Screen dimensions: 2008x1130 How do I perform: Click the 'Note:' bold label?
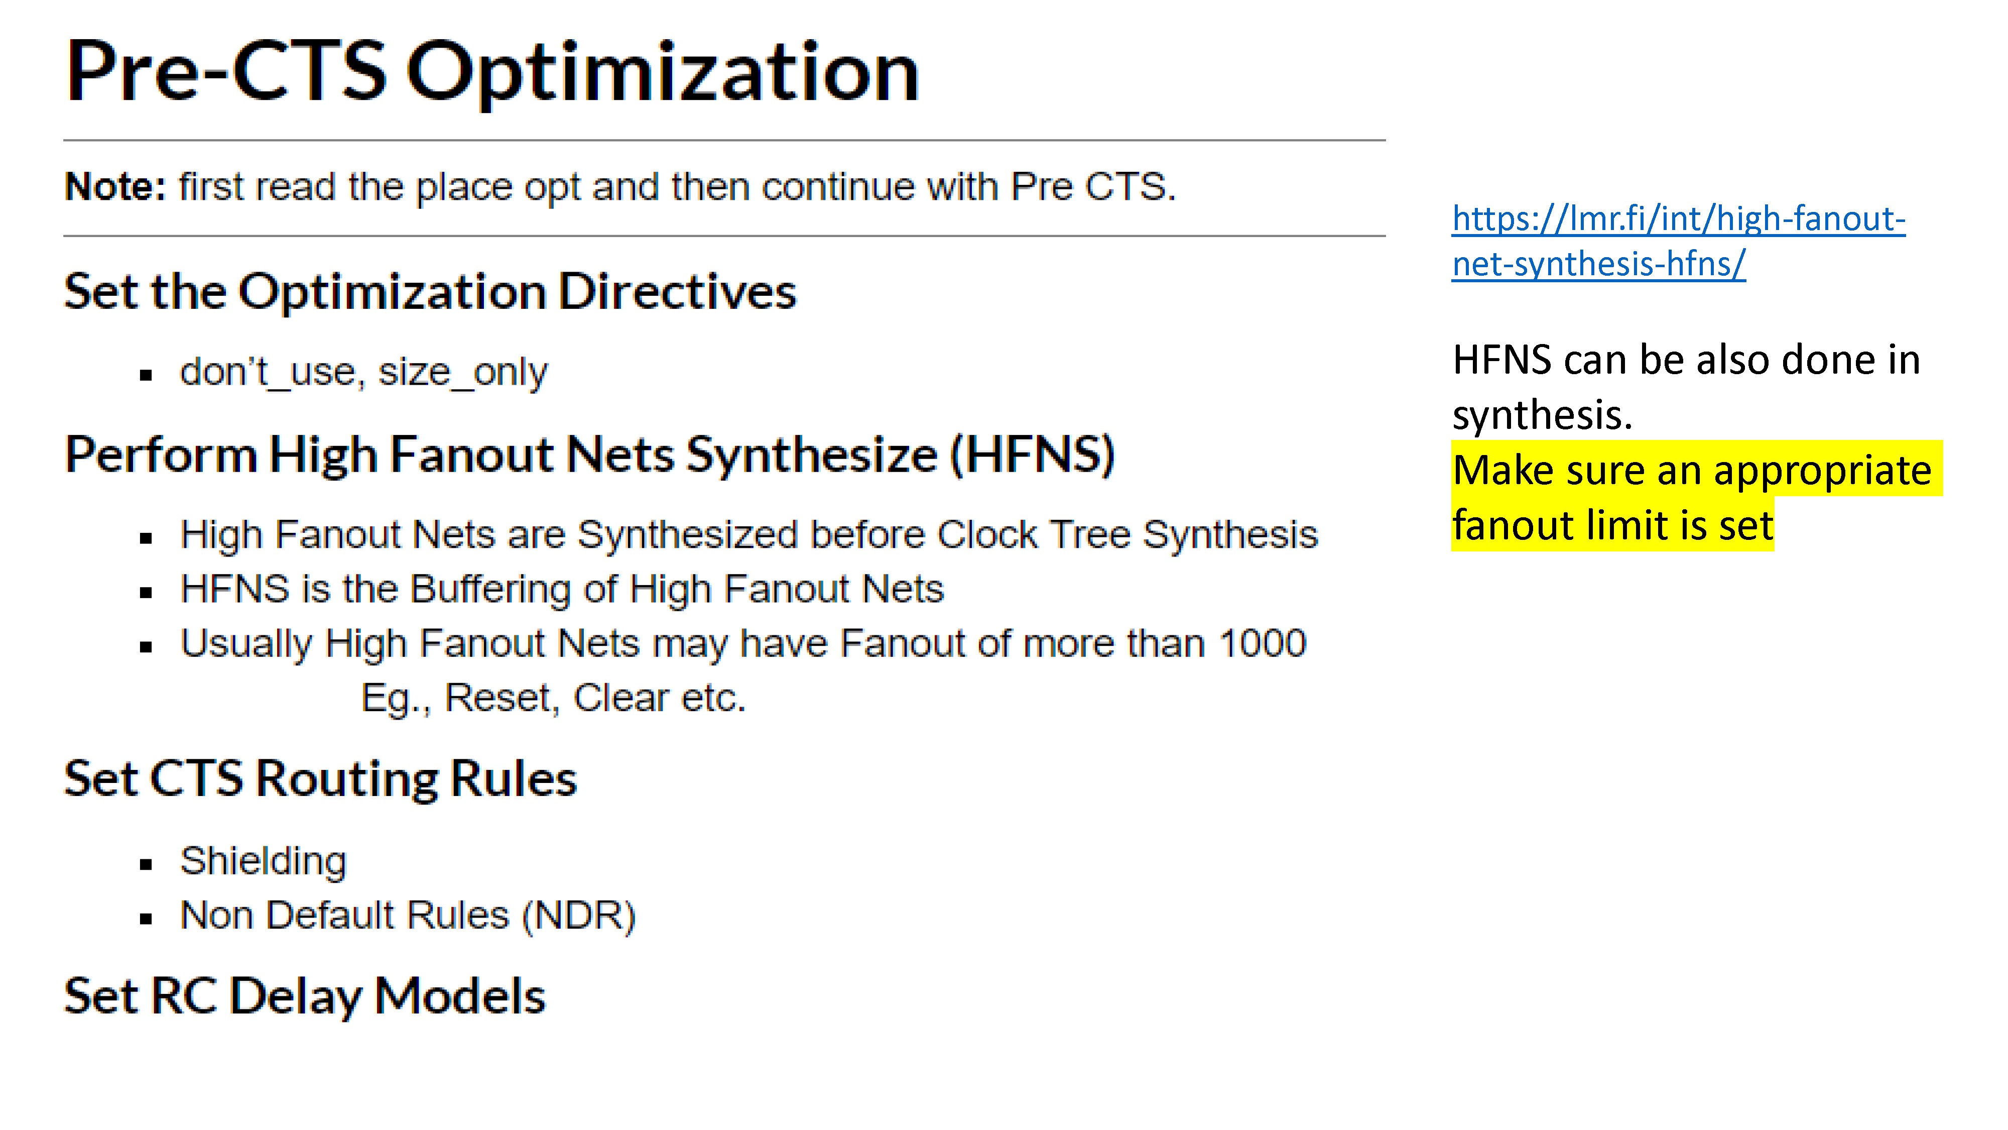coord(115,186)
